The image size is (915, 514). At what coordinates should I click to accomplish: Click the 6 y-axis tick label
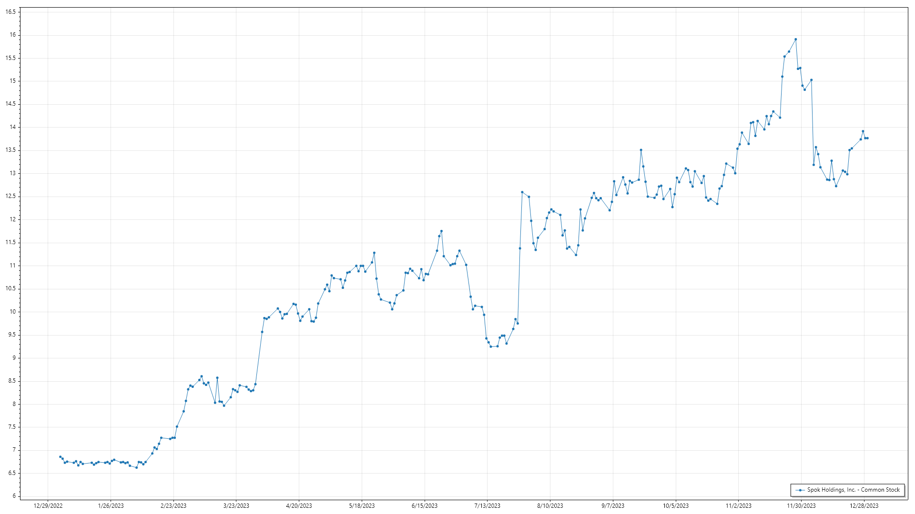pyautogui.click(x=14, y=496)
